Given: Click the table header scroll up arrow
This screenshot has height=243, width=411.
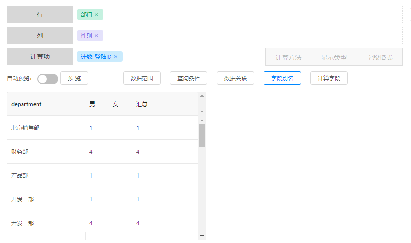Looking at the screenshot, I should click(x=202, y=96).
